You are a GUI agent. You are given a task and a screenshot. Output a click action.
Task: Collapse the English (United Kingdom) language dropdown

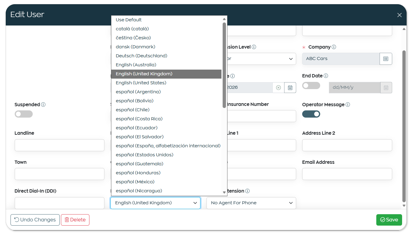(155, 203)
